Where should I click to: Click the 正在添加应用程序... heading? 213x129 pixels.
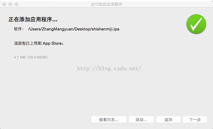33,19
